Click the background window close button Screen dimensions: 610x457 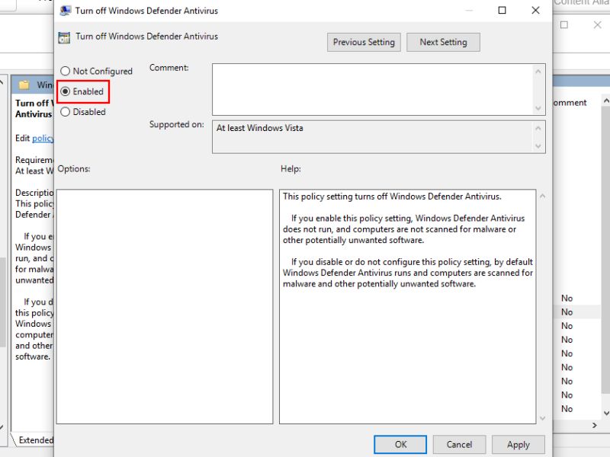click(x=598, y=25)
